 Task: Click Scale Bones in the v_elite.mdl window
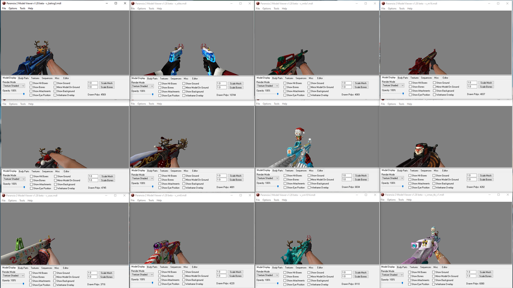236,88
